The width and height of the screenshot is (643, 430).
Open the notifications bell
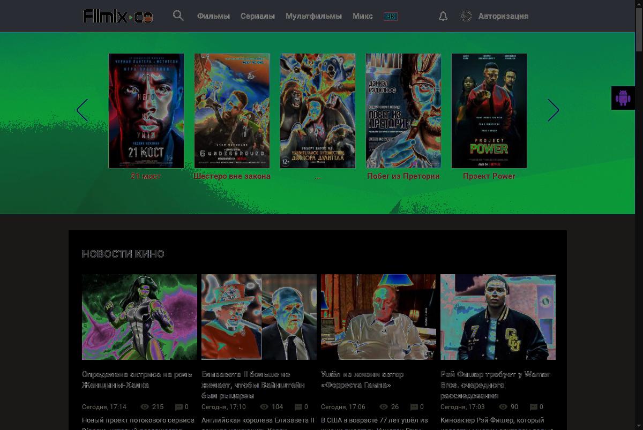[x=443, y=16]
